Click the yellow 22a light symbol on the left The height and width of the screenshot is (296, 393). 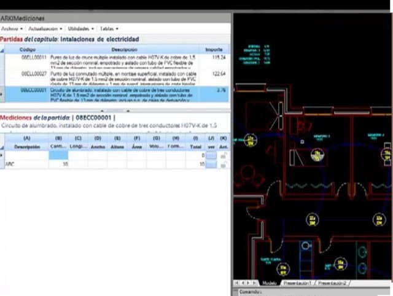(313, 220)
